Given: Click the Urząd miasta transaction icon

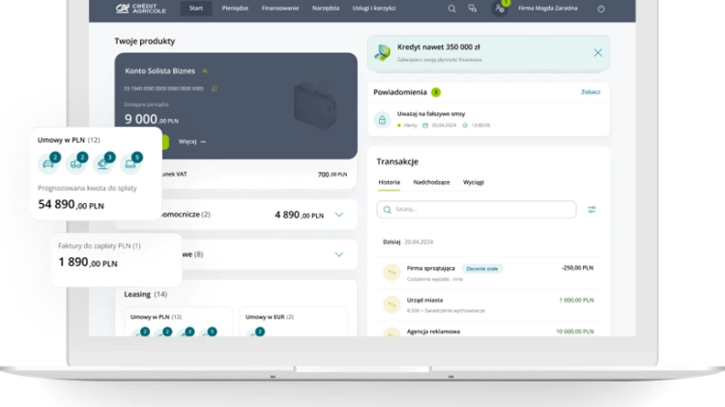Looking at the screenshot, I should click(x=391, y=305).
